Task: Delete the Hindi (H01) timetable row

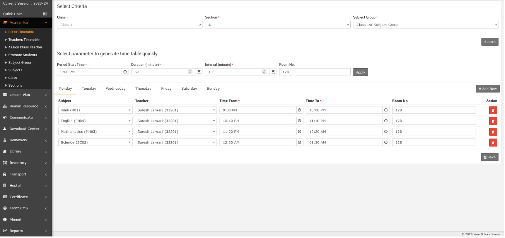Action: click(493, 110)
